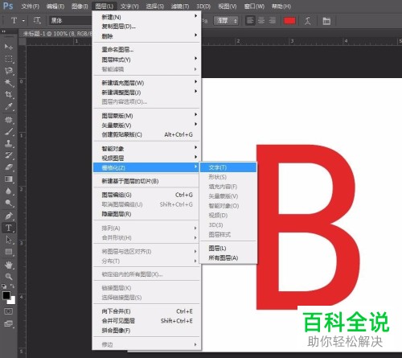Open 窗口(W) menu
This screenshot has width=402, height=358.
click(x=254, y=6)
